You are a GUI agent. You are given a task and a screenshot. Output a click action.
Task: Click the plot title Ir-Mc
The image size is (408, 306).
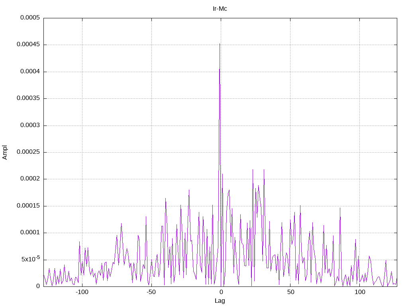[220, 9]
